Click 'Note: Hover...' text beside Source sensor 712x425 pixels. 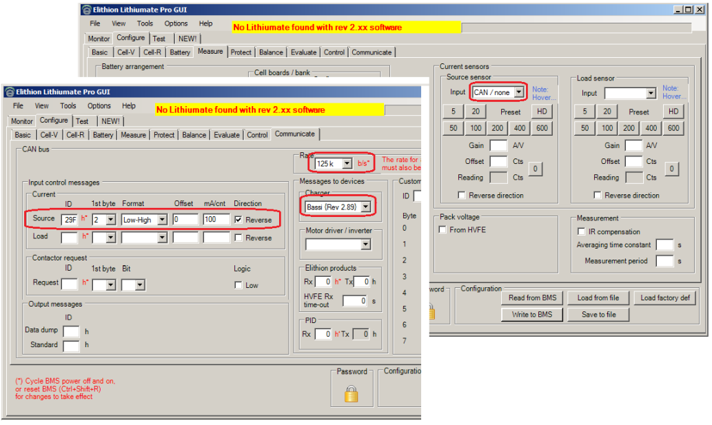(x=544, y=94)
